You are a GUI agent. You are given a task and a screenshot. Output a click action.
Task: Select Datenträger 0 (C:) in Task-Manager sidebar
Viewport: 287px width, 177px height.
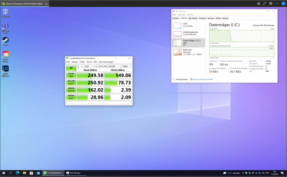pos(189,43)
